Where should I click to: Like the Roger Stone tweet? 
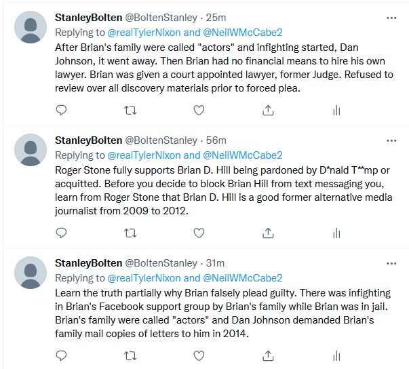click(199, 233)
